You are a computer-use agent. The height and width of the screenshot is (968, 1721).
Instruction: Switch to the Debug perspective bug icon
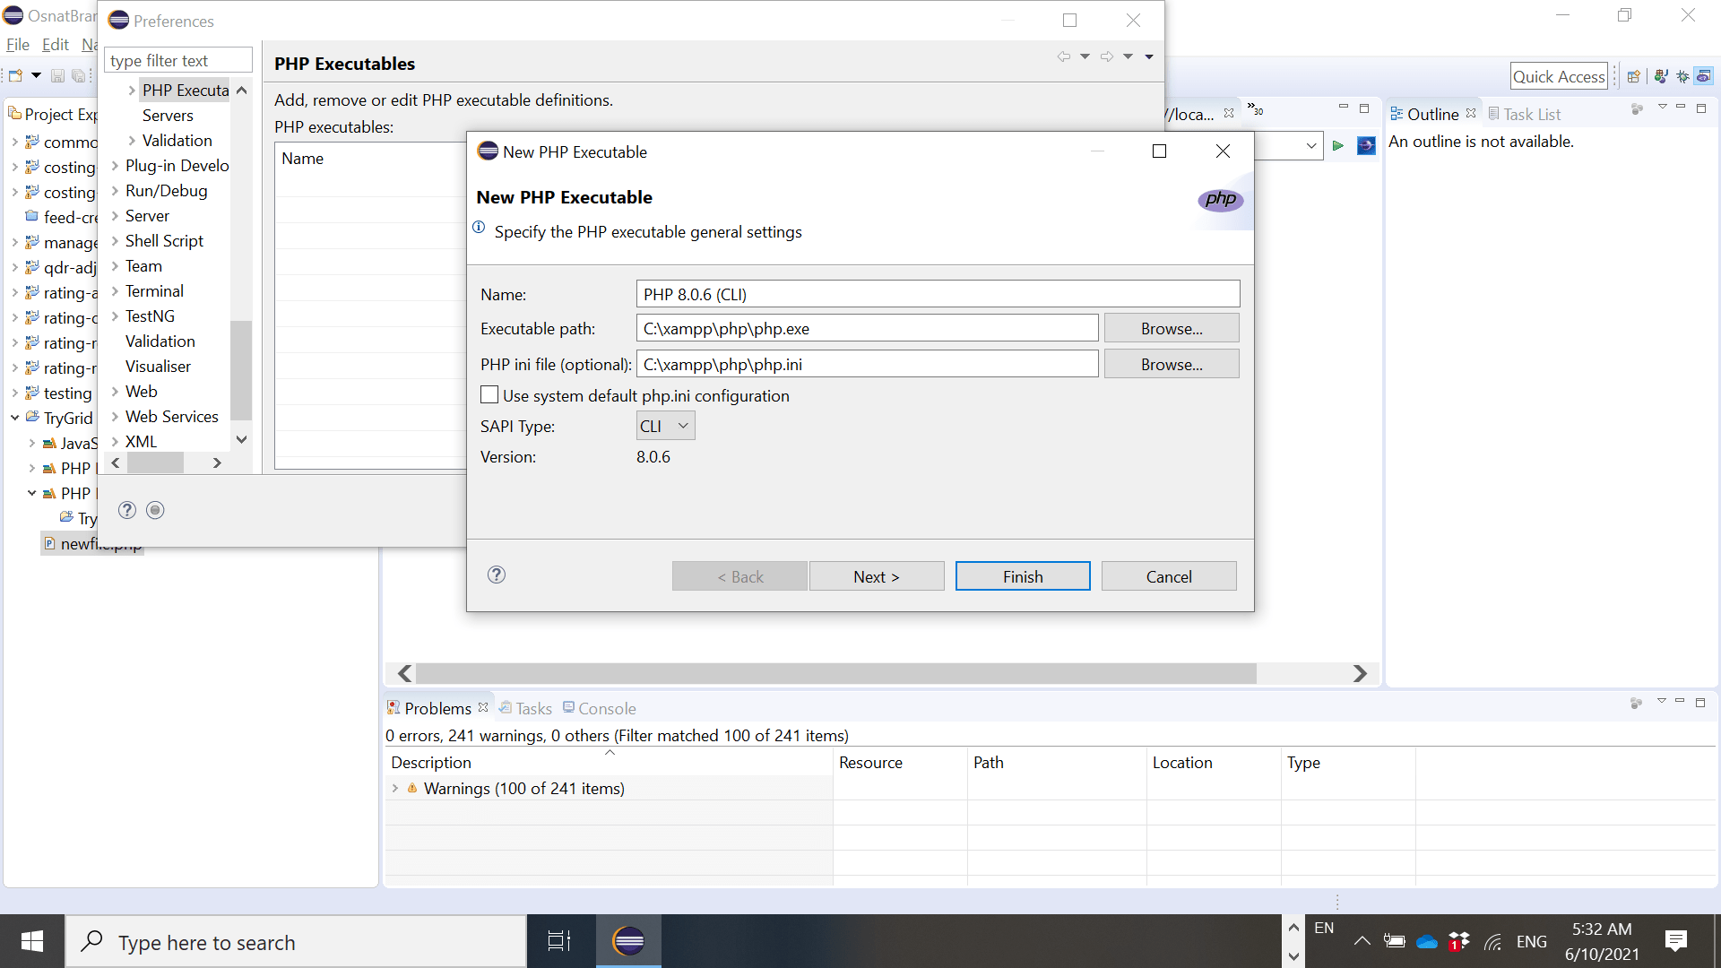point(1682,76)
